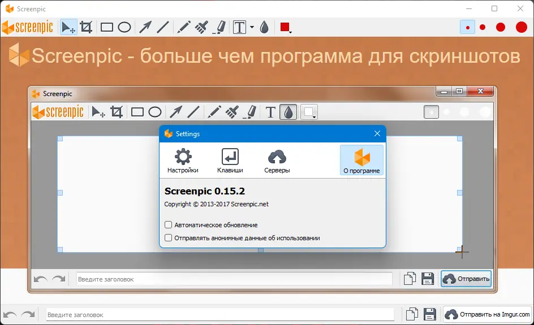Select the Blur drop tool in main toolbar

tap(264, 27)
